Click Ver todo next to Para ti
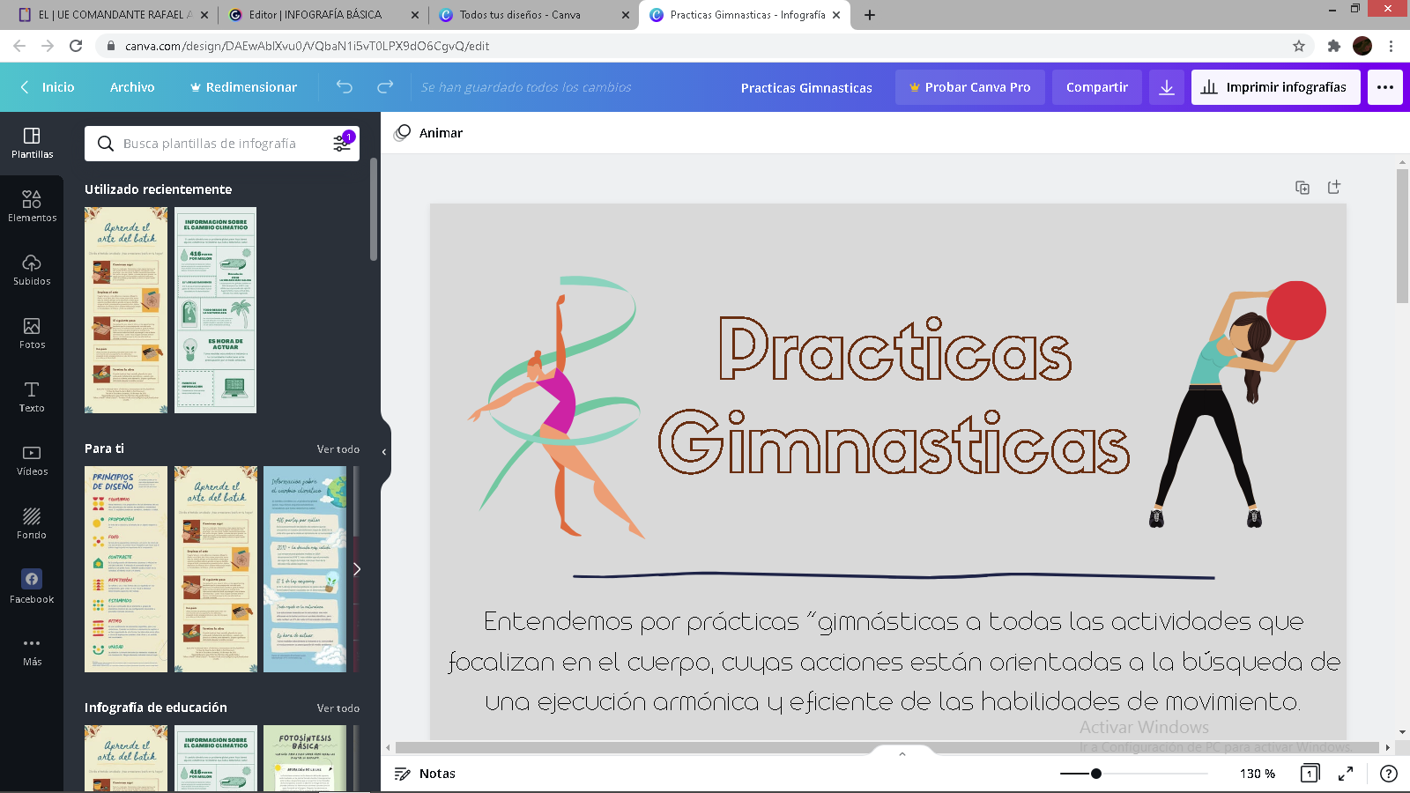 338,448
